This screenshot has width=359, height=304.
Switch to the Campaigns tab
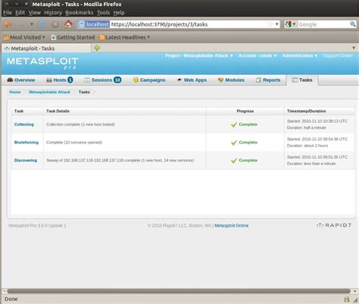[149, 80]
